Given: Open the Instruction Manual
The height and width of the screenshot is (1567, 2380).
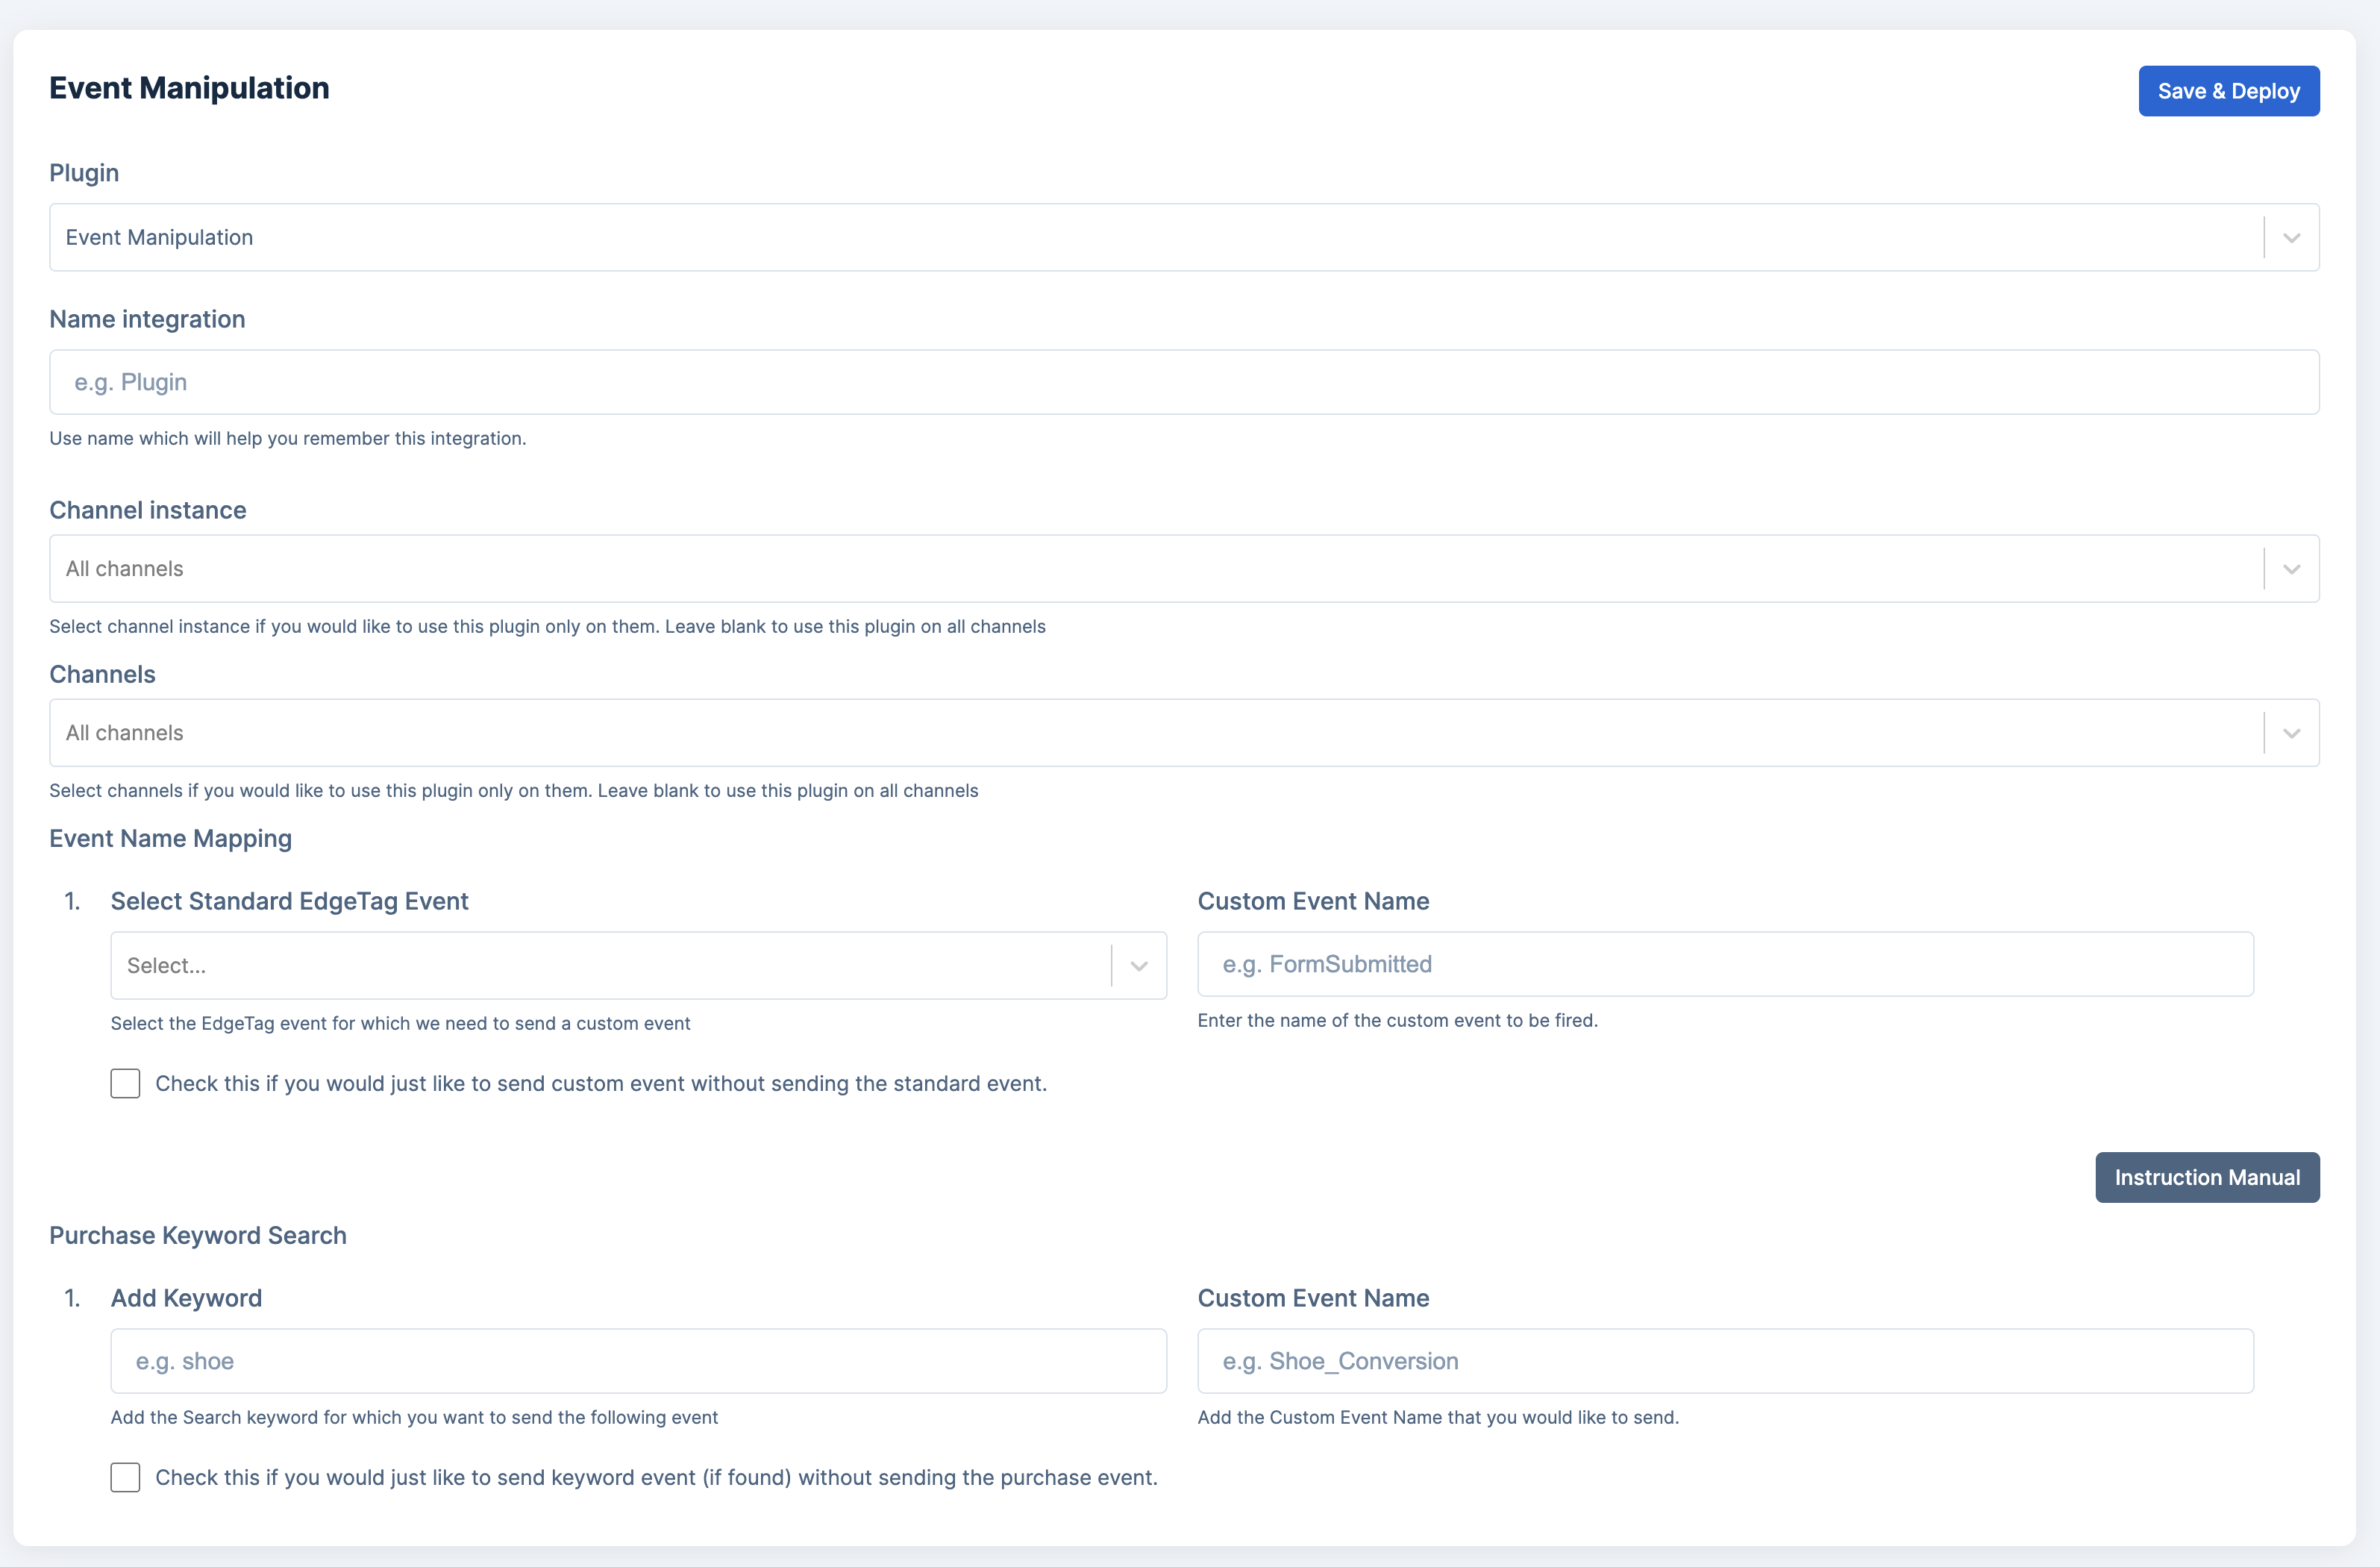Looking at the screenshot, I should point(2206,1177).
